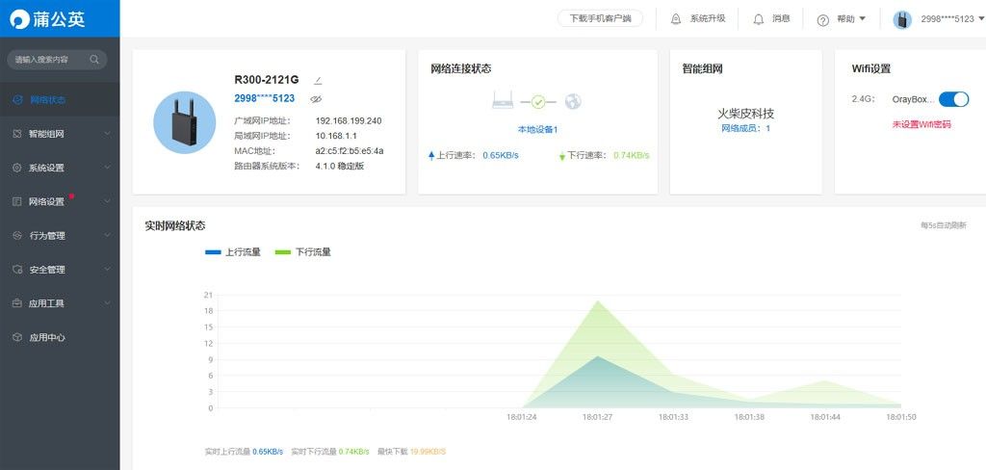Click the search magnifier icon in sidebar

94,60
